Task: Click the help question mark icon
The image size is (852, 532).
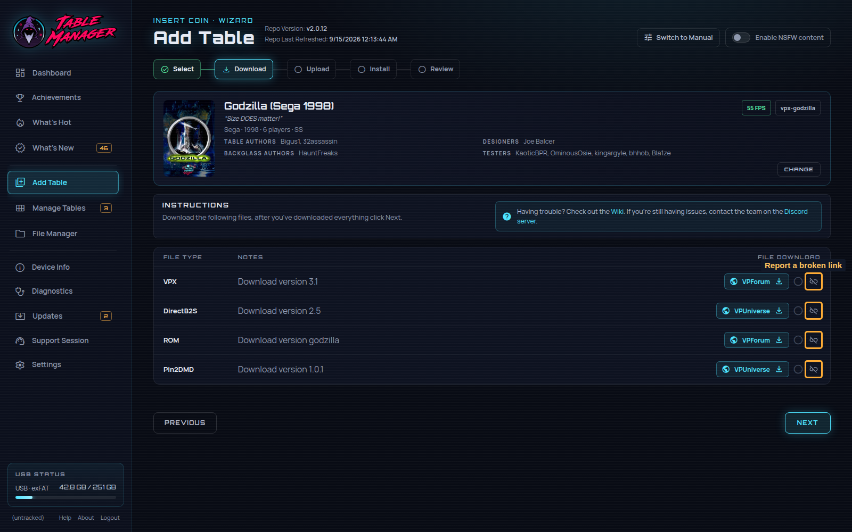Action: click(507, 217)
